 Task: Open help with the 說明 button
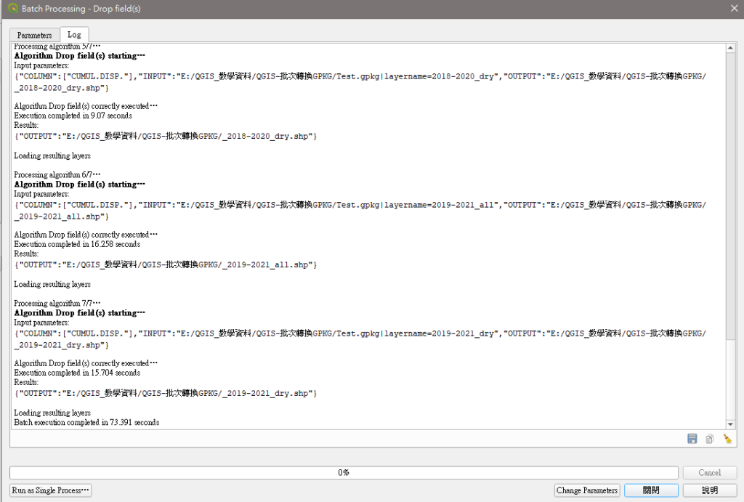[710, 490]
